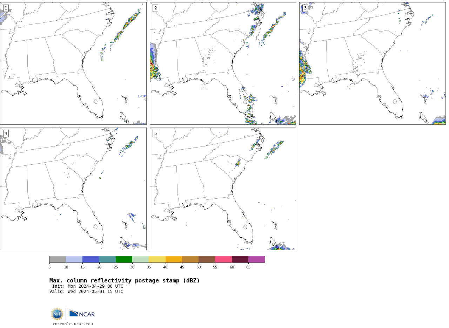Open ensemble member 5 reflectivity map
The height and width of the screenshot is (328, 449).
pyautogui.click(x=223, y=189)
